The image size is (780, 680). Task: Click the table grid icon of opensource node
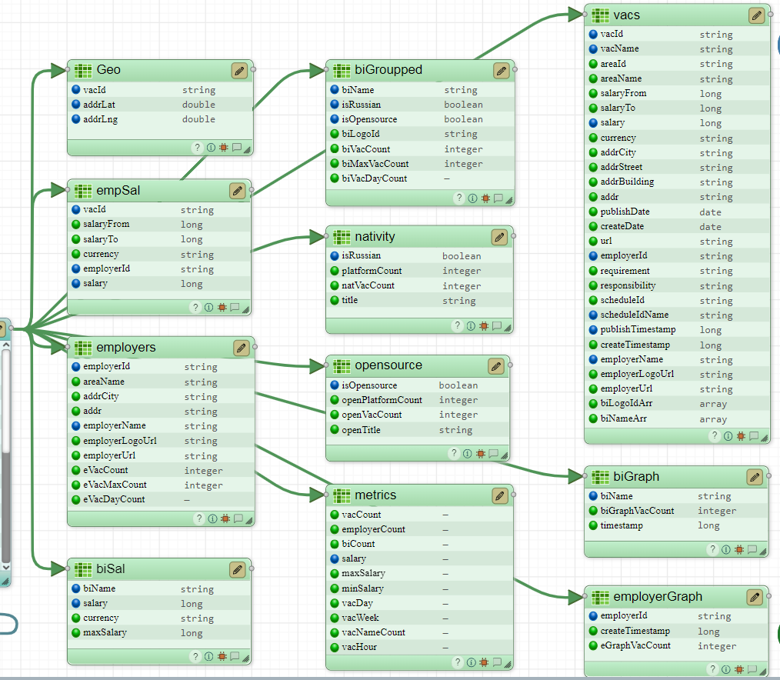point(342,365)
